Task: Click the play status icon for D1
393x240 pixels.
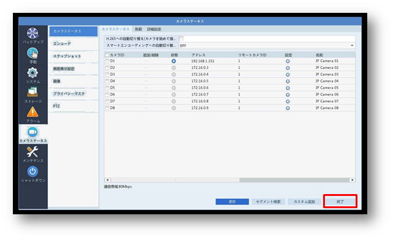Action: tap(174, 61)
